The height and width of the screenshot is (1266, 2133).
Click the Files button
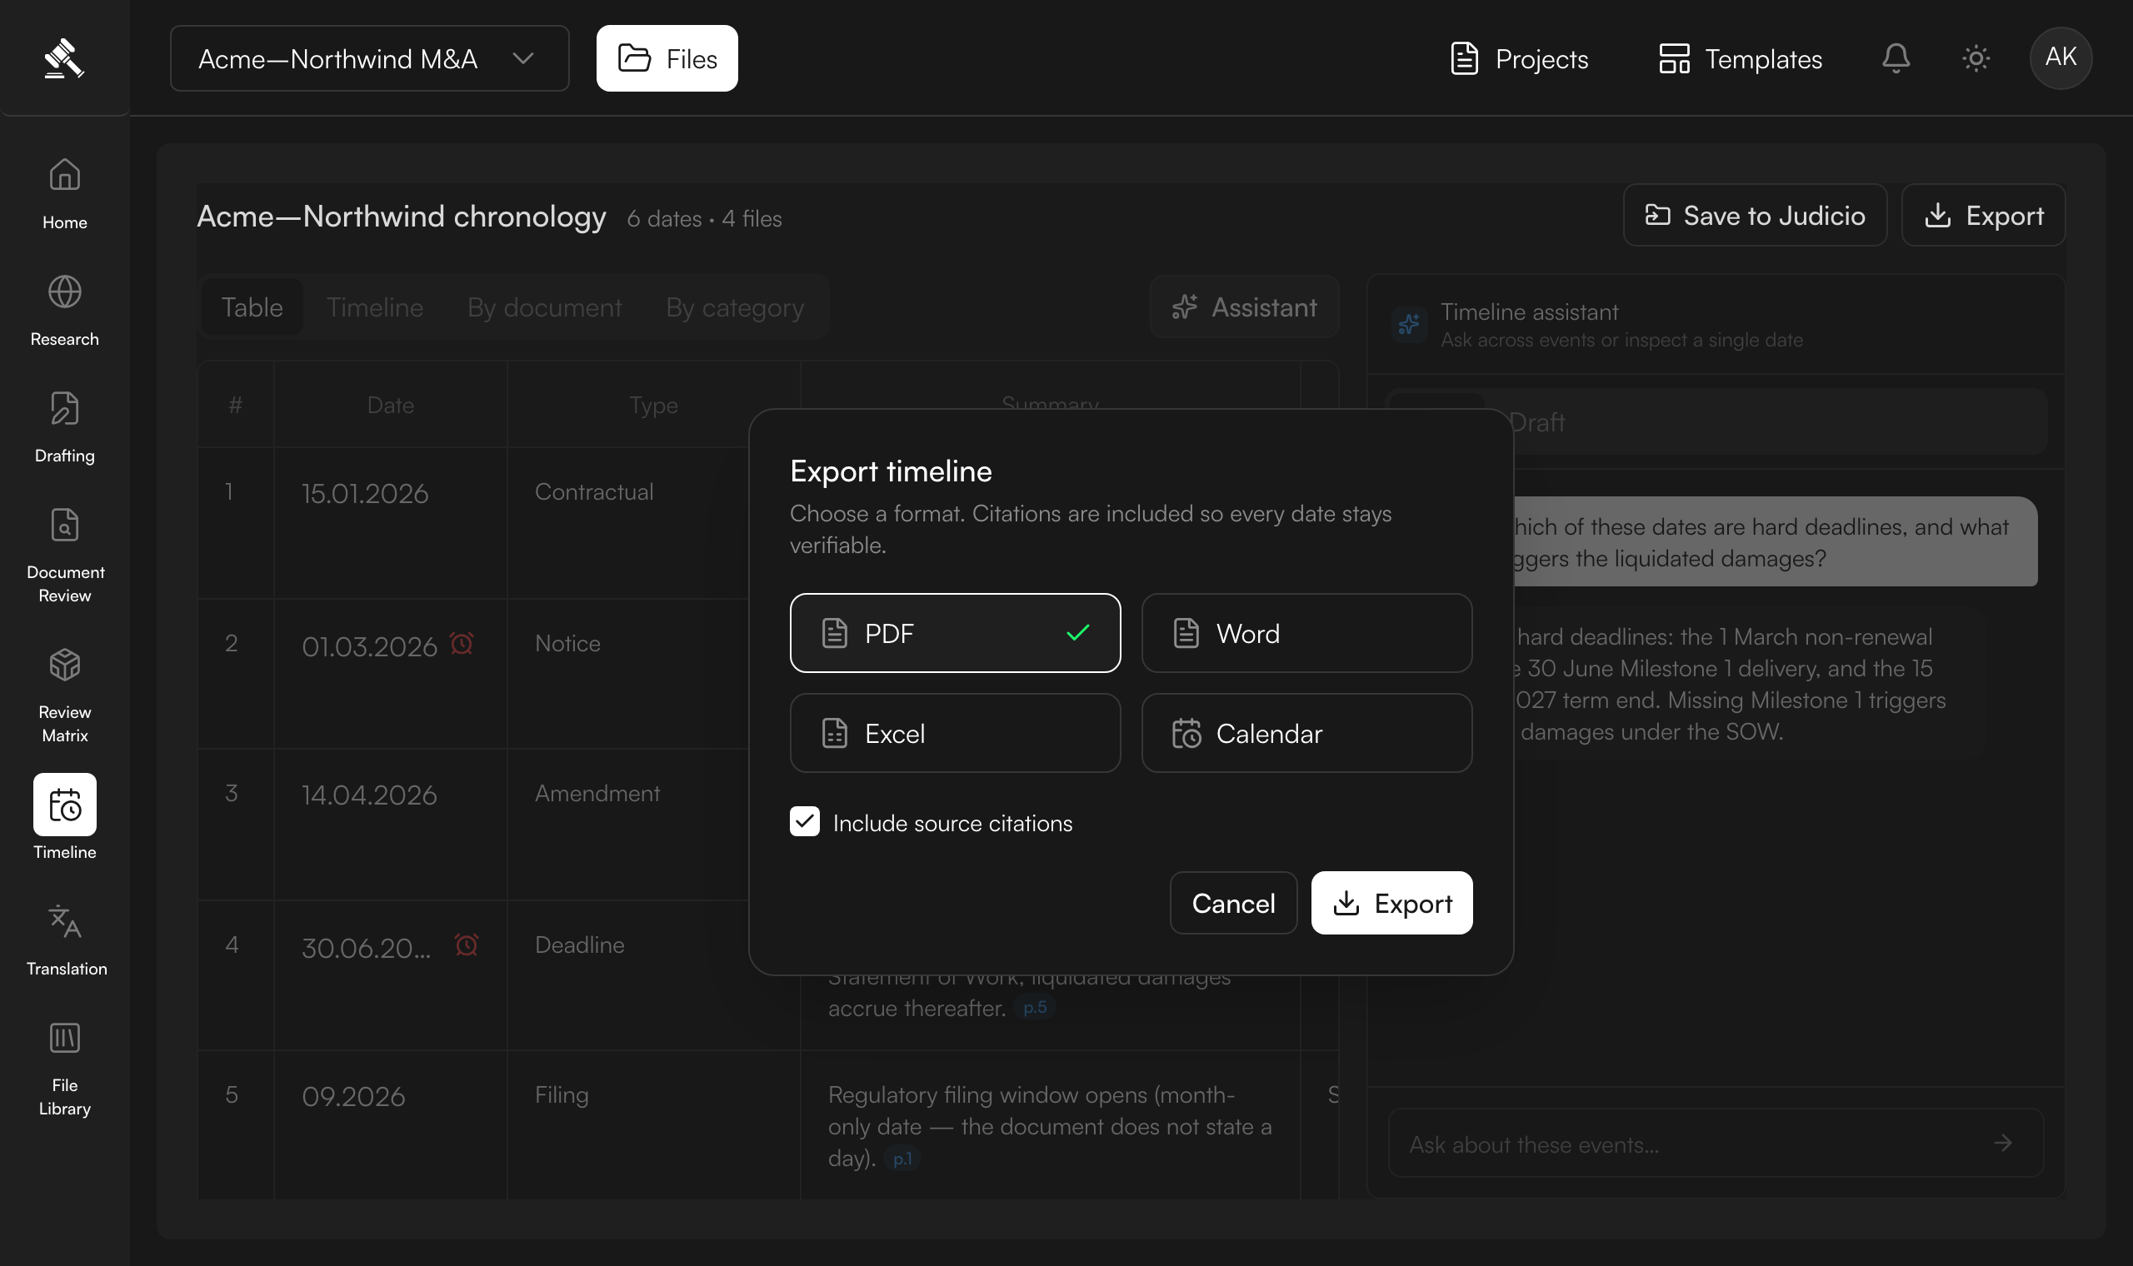pyautogui.click(x=667, y=58)
